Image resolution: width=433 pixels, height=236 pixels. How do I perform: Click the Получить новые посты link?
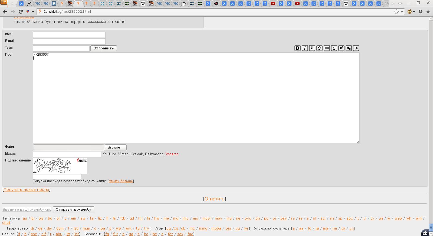click(x=26, y=190)
